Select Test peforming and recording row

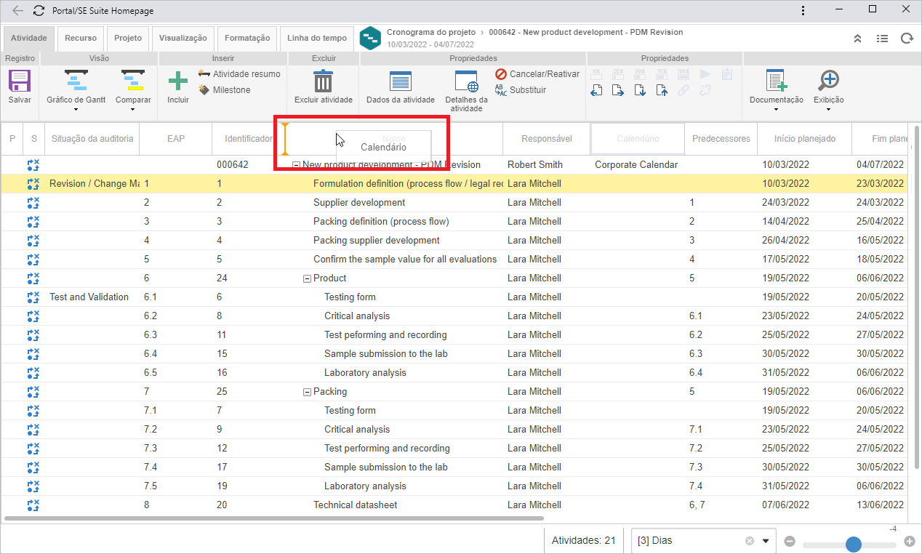[454, 335]
